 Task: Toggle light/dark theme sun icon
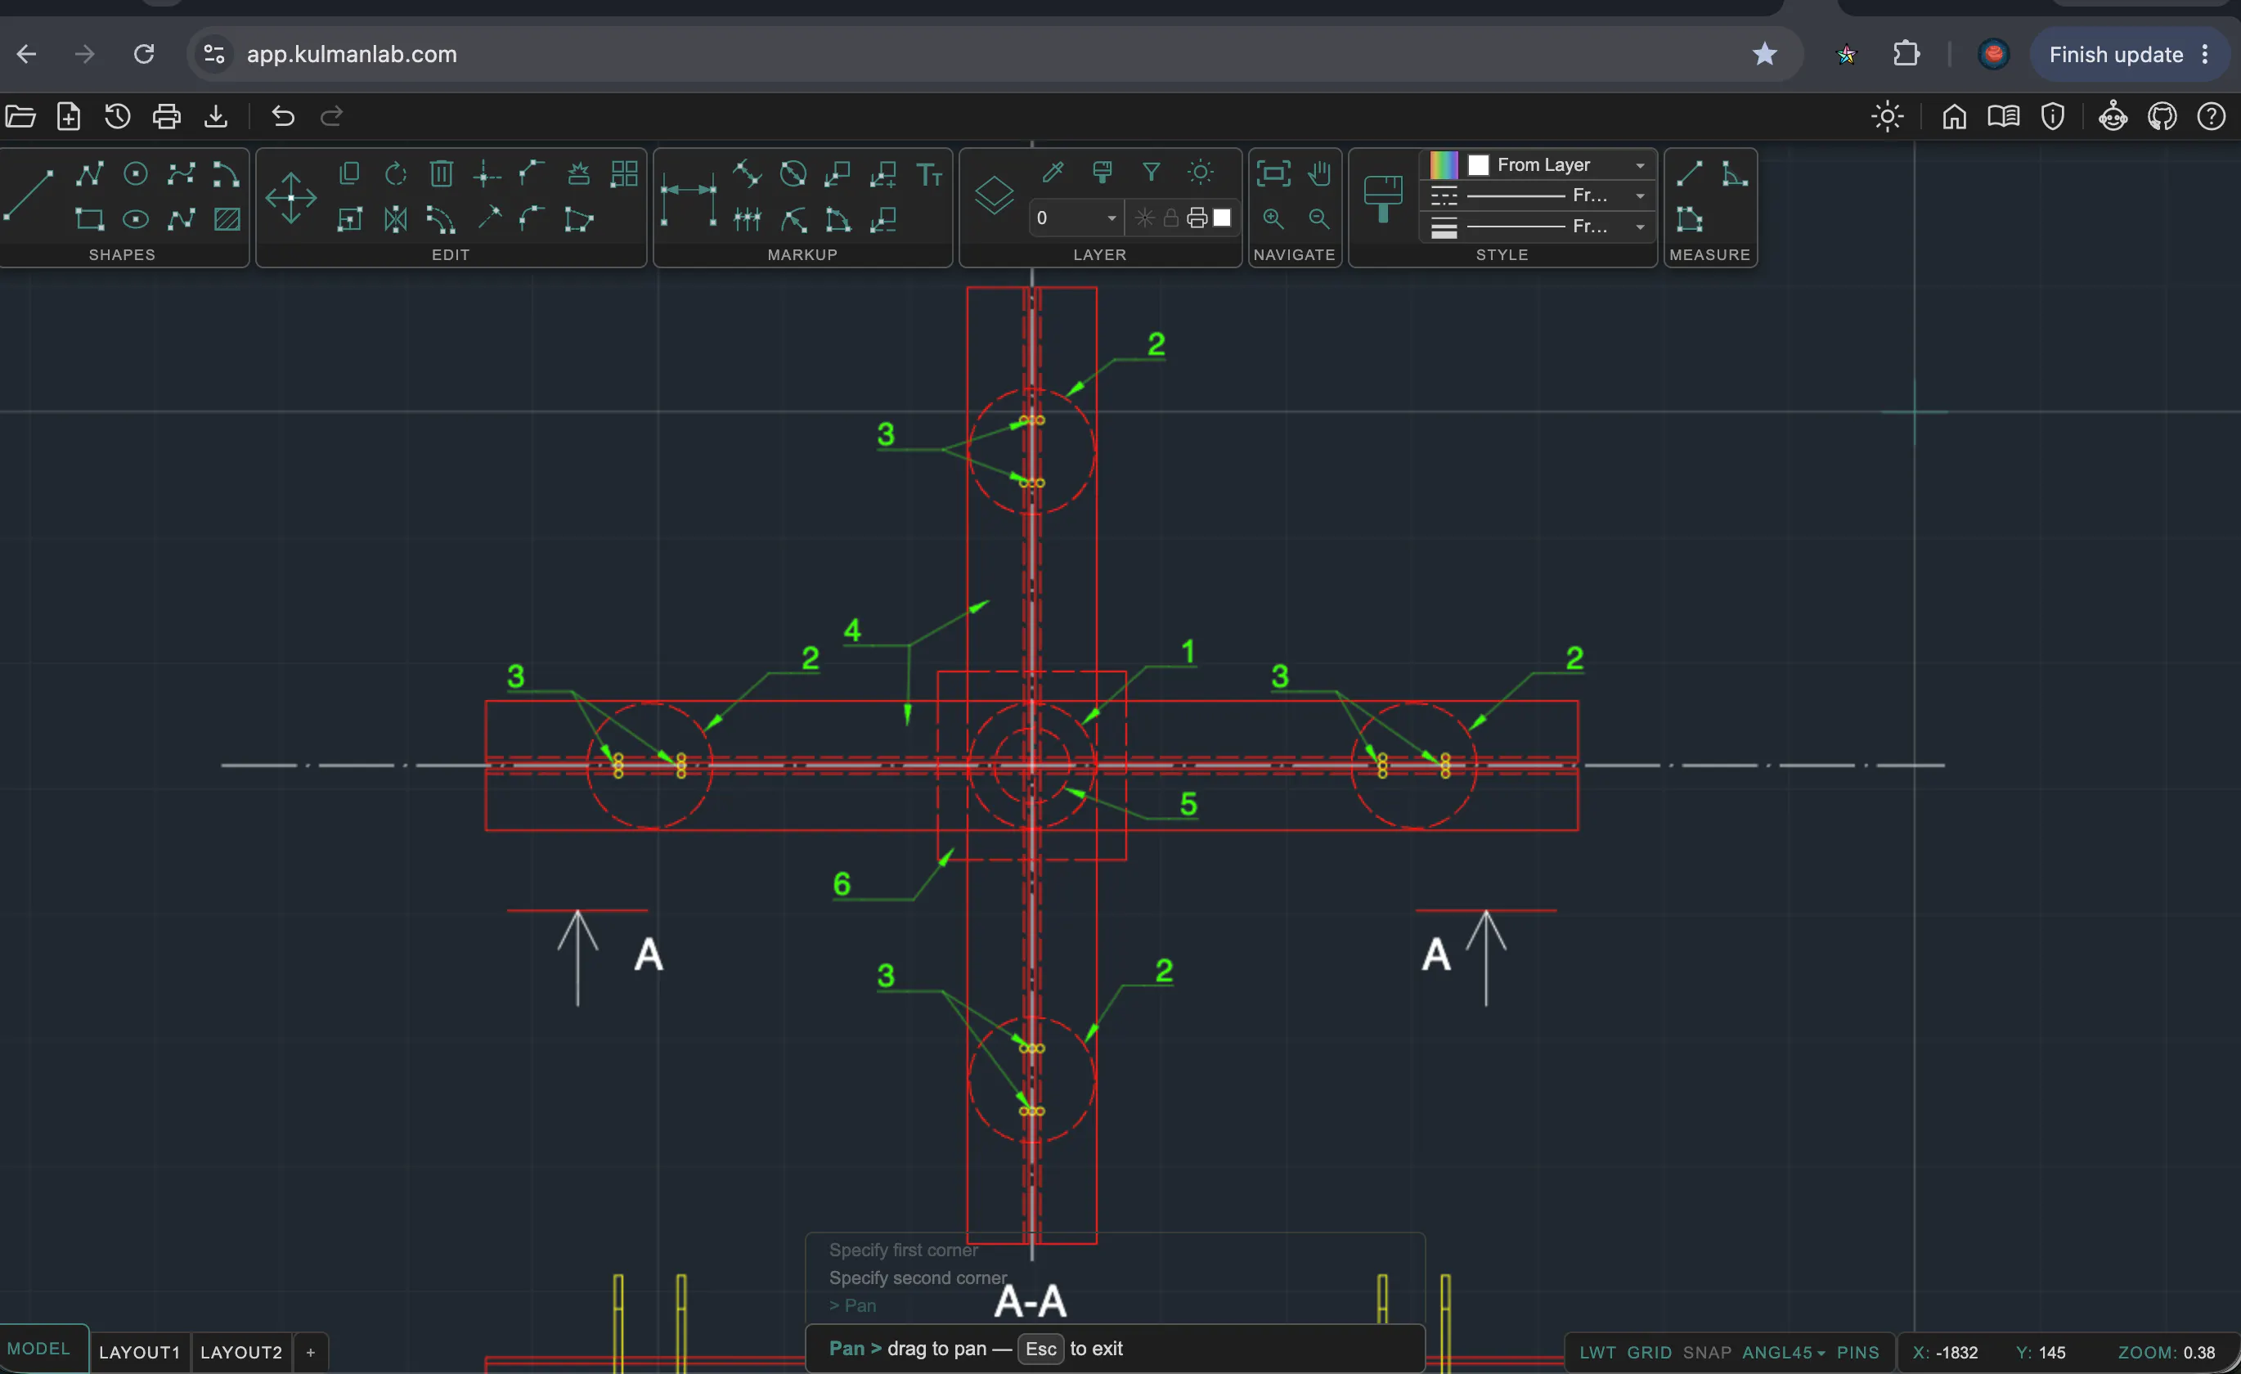click(1887, 116)
